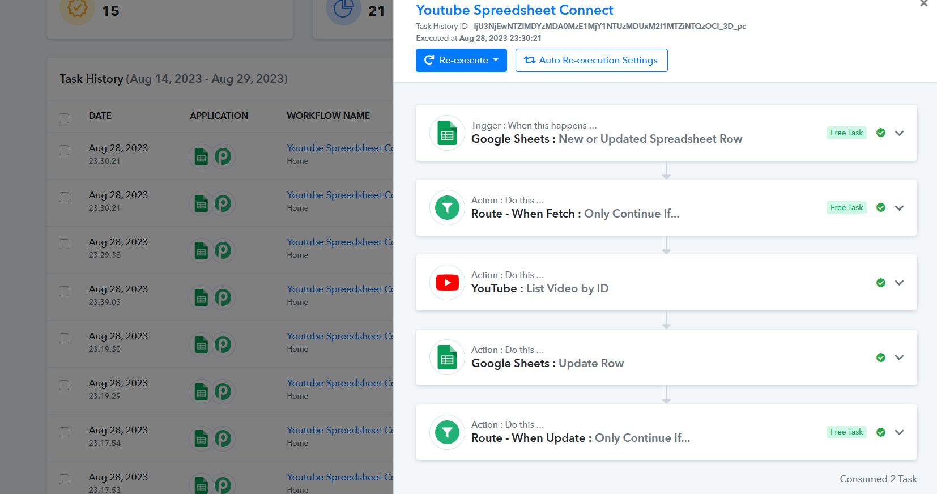937x494 pixels.
Task: Click the success check on YouTube List Video step
Action: pos(880,283)
